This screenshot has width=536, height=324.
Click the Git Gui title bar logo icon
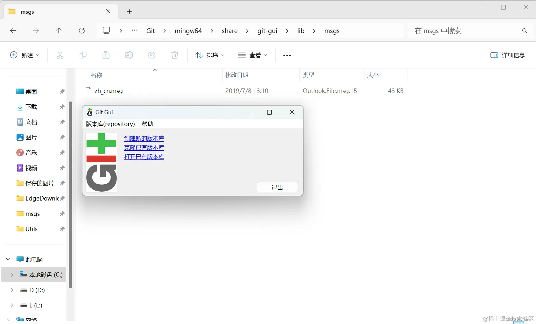(90, 112)
